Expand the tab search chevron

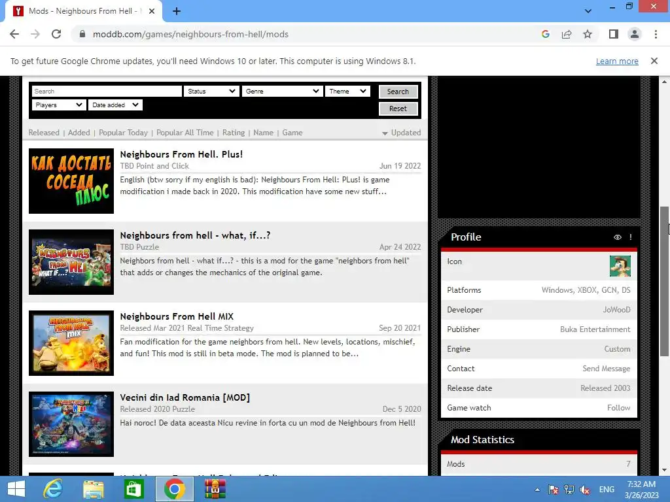588,11
